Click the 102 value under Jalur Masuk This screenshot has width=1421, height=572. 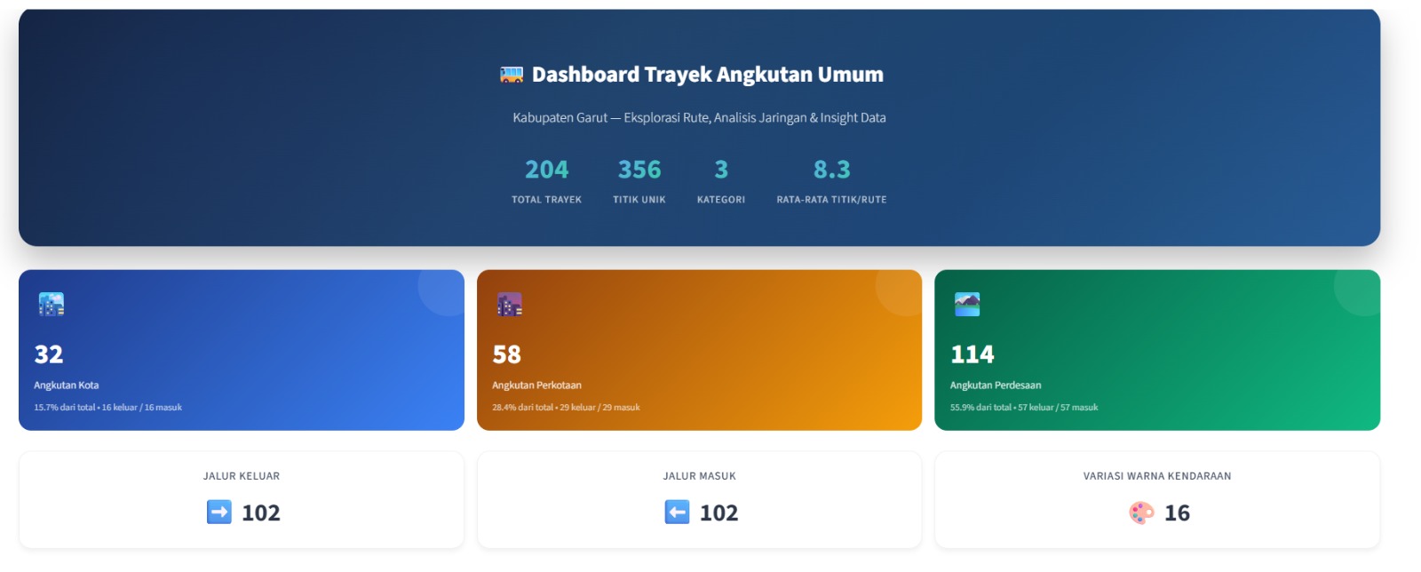pyautogui.click(x=719, y=513)
